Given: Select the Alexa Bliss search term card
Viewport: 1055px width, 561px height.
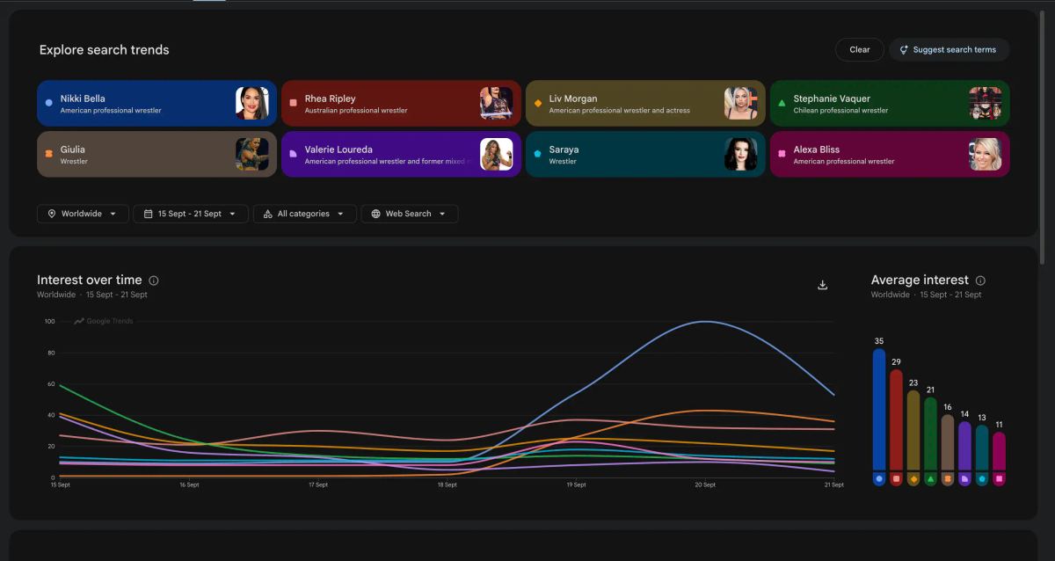Looking at the screenshot, I should (890, 155).
